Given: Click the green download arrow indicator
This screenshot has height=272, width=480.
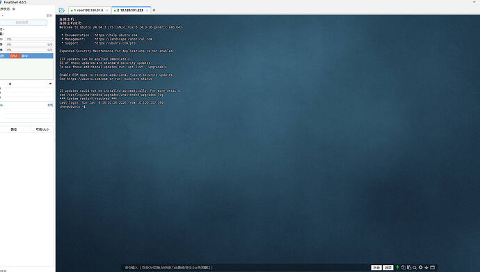Looking at the screenshot, I should coord(10,83).
